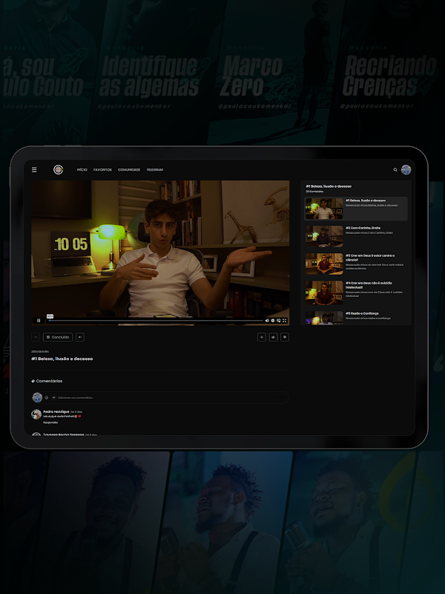Go to the previous lesson
This screenshot has width=445, height=594.
point(35,337)
